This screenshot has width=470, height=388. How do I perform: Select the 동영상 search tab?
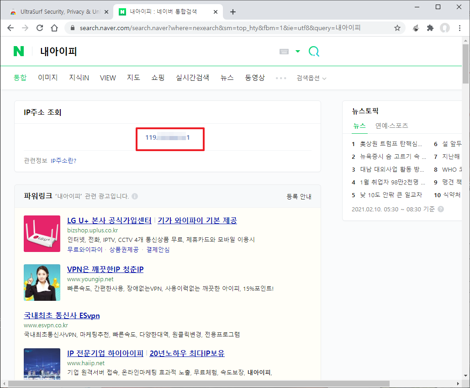click(255, 78)
